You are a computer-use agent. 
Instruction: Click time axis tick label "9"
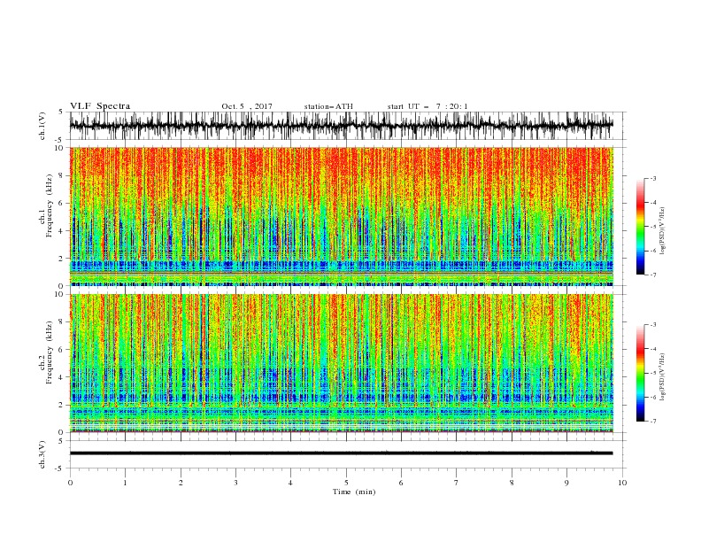coord(566,483)
